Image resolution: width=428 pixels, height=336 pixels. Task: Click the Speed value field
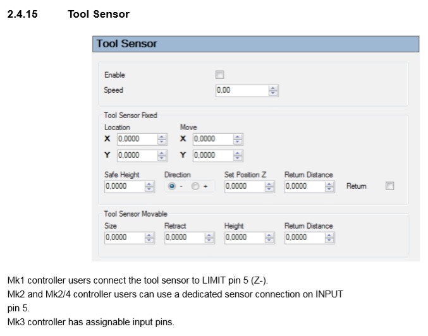(x=242, y=90)
